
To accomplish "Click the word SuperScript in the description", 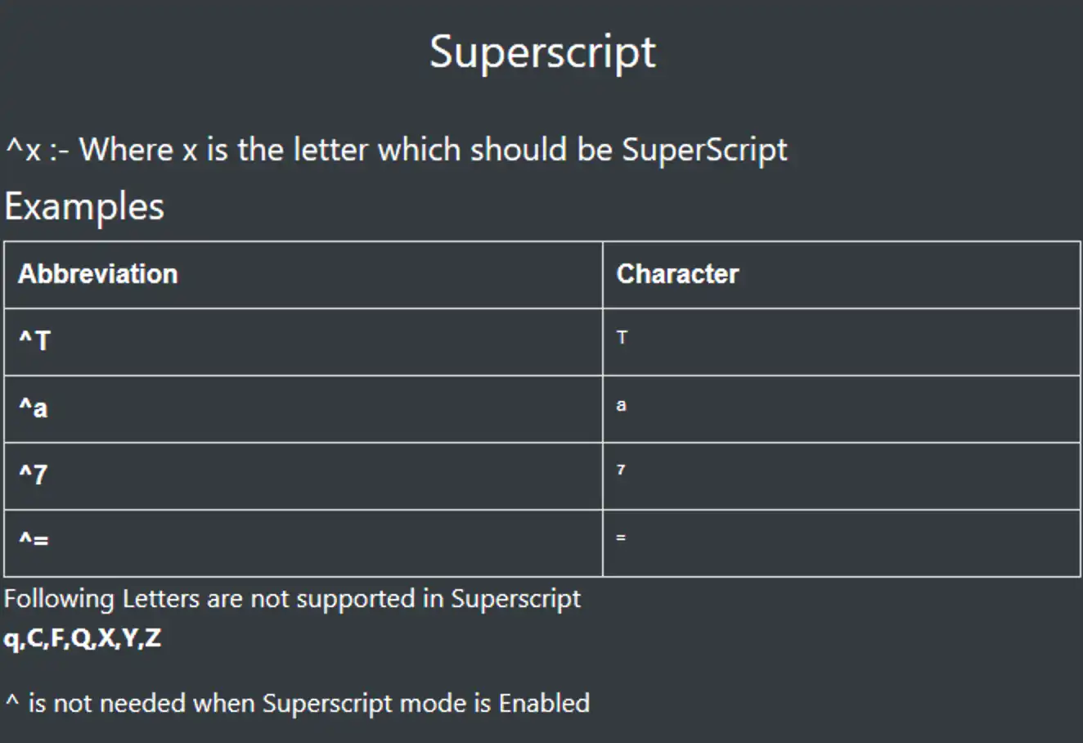I will point(704,151).
